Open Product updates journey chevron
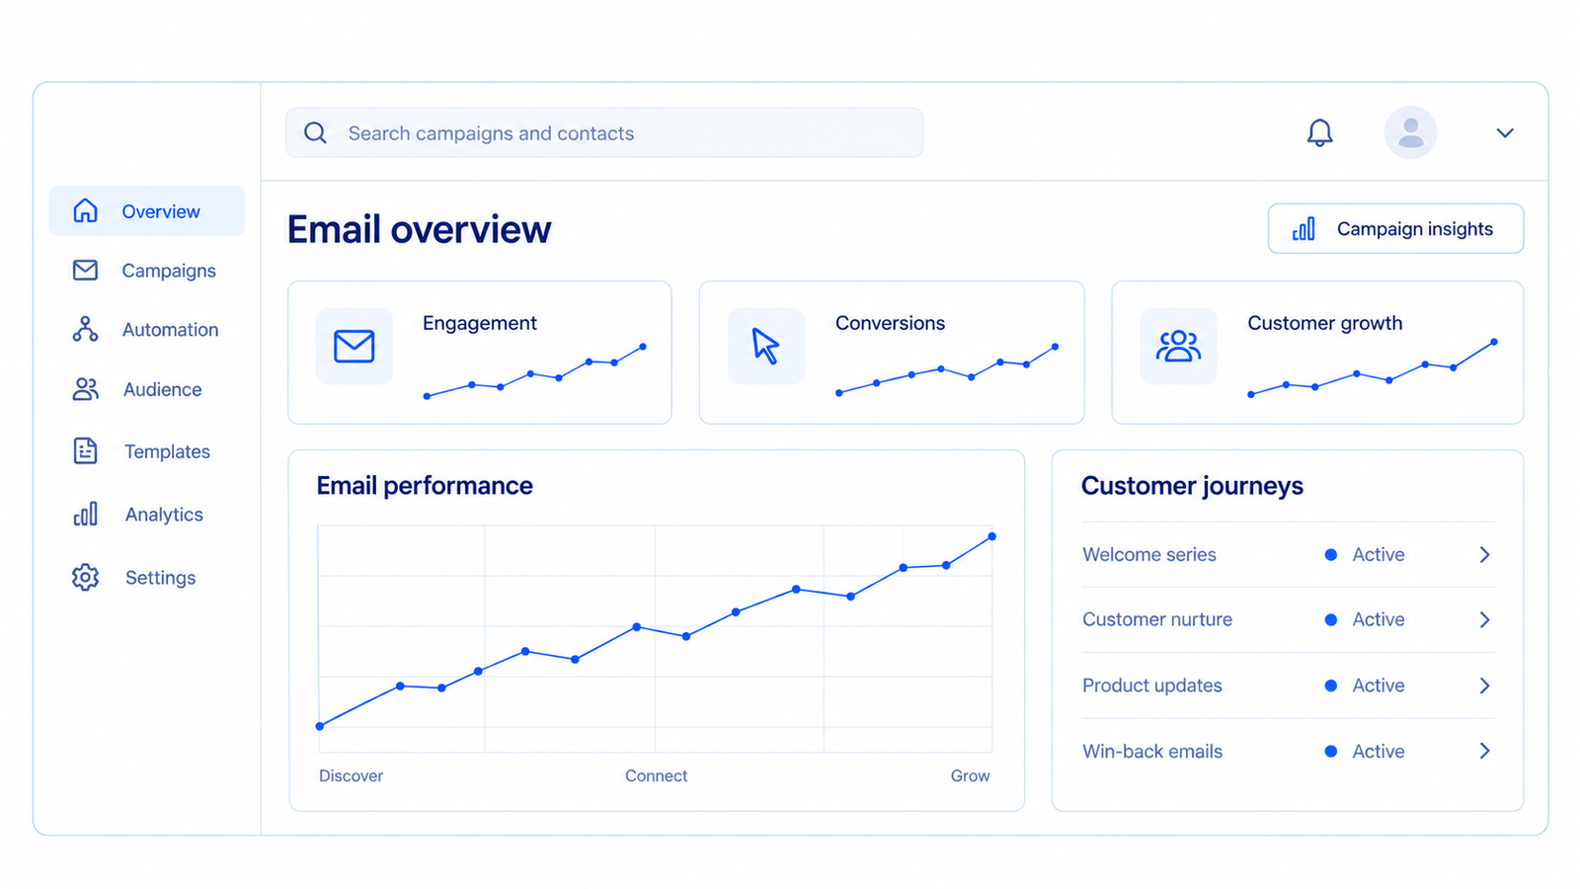Viewport: 1580px width, 889px height. click(1484, 686)
